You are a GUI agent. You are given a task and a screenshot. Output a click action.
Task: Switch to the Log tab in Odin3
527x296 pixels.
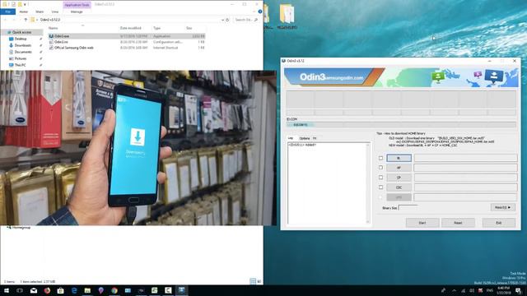click(291, 138)
